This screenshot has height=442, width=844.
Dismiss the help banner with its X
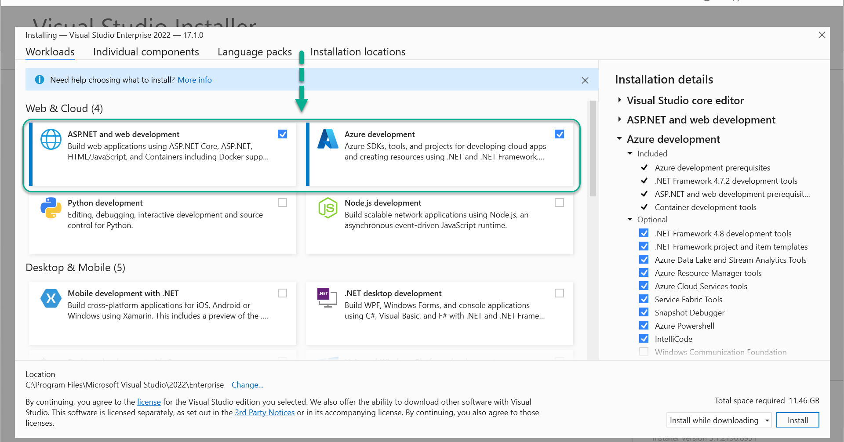coord(585,80)
